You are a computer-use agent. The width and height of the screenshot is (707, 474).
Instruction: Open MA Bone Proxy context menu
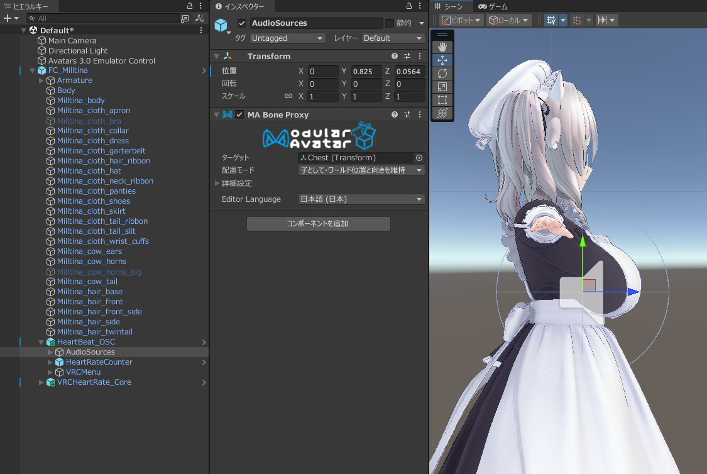tap(420, 114)
